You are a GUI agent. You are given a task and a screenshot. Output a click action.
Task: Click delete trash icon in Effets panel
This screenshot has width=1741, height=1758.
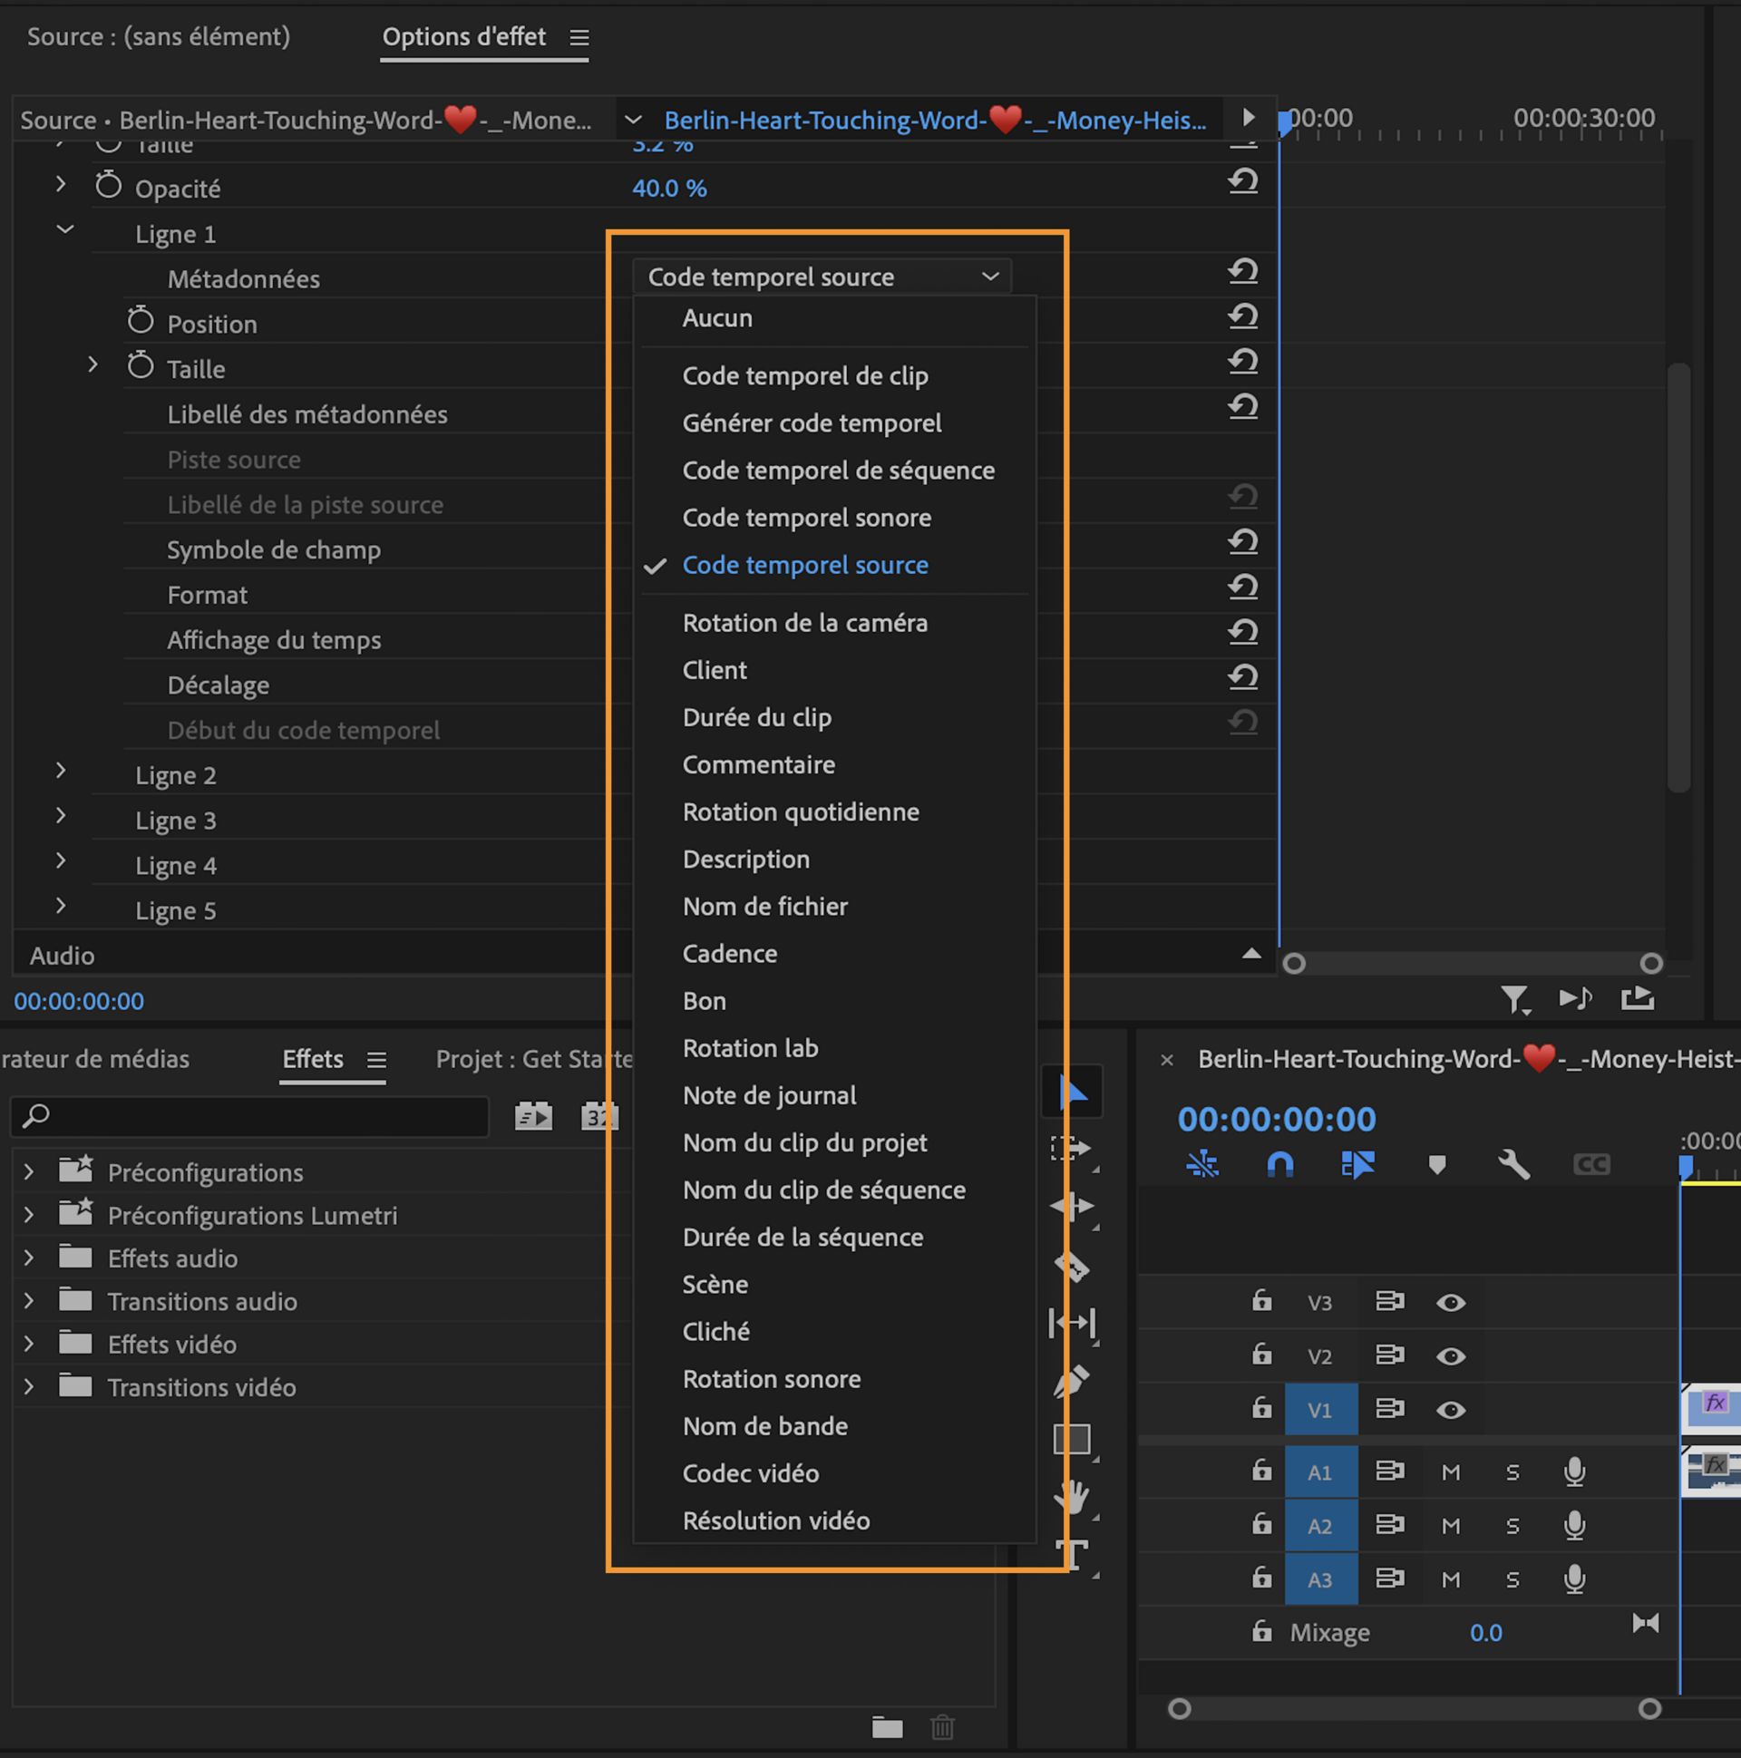pyautogui.click(x=942, y=1727)
